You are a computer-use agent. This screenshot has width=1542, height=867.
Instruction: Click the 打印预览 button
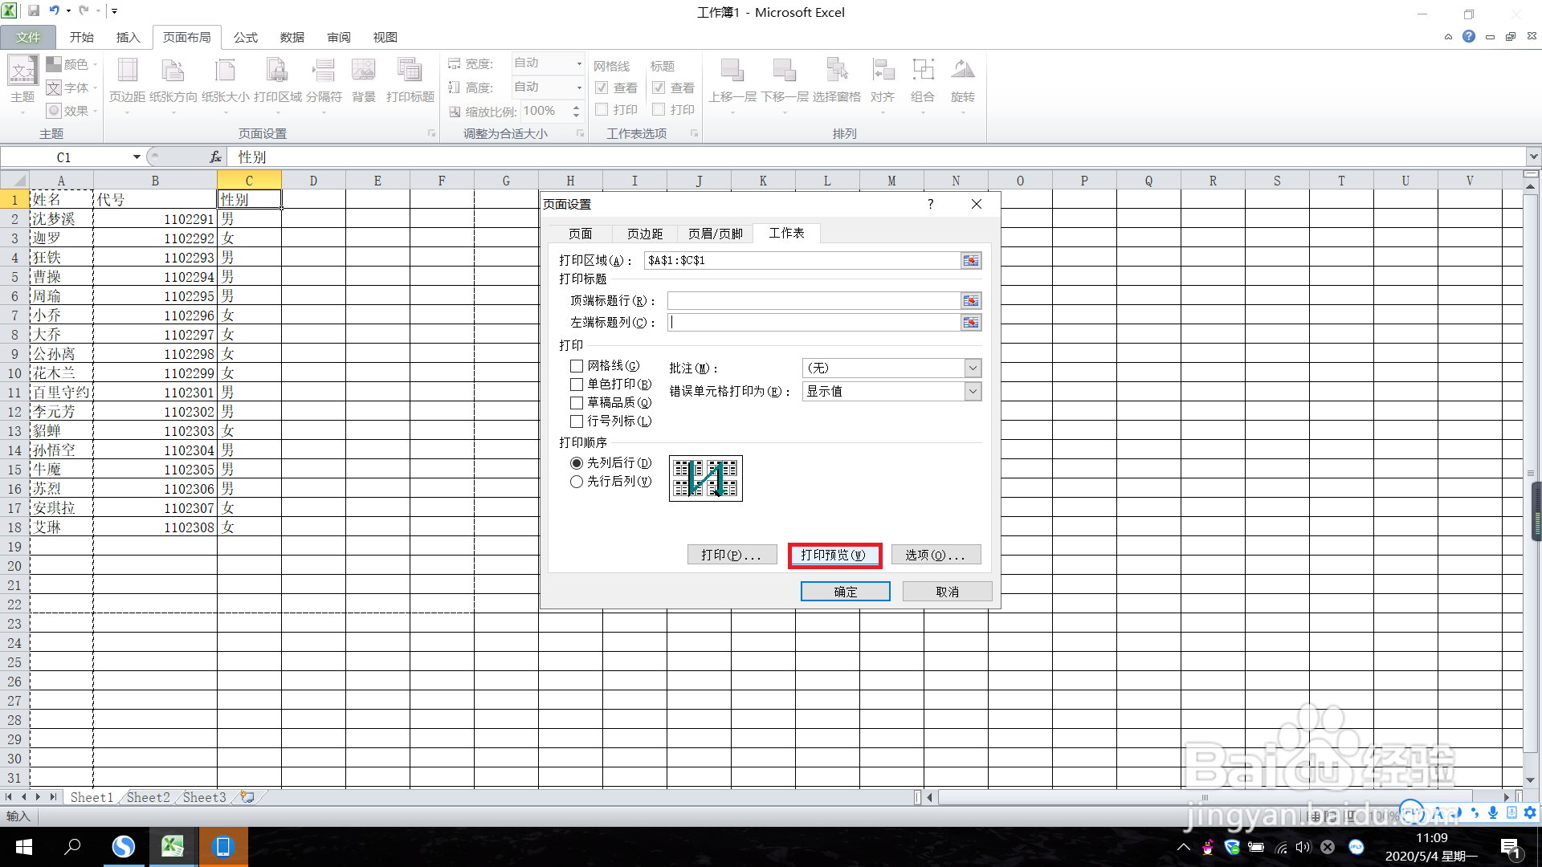834,556
